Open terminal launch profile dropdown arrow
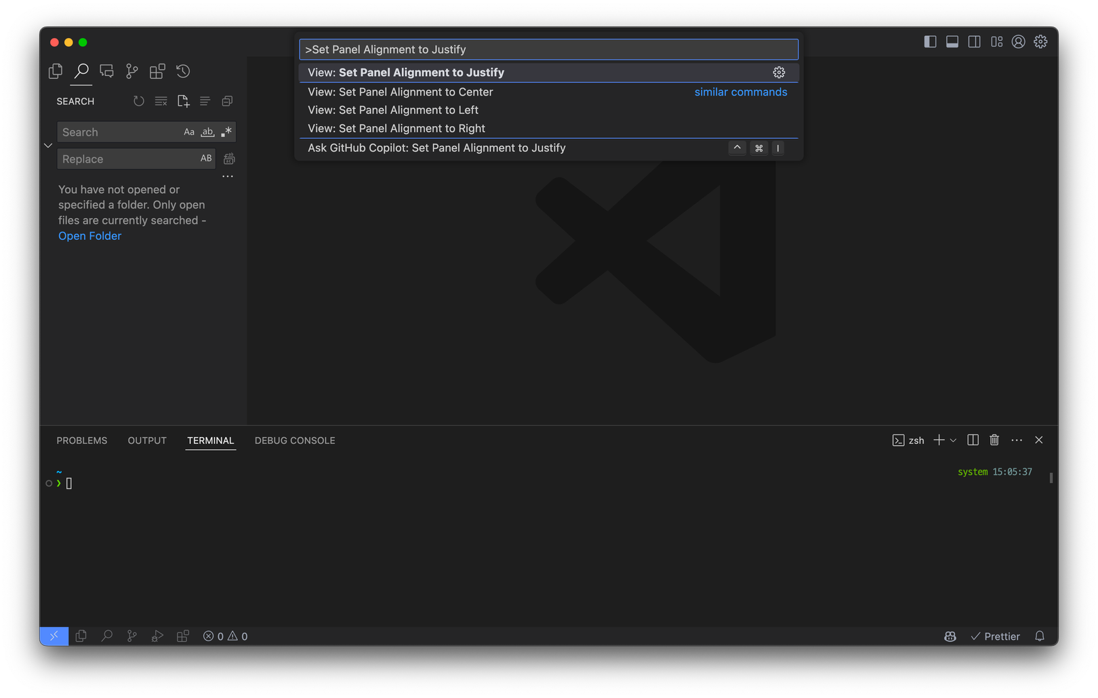Screen dimensions: 1098x698 954,440
